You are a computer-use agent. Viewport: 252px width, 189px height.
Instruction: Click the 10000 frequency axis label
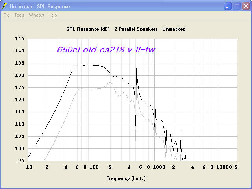point(224,167)
